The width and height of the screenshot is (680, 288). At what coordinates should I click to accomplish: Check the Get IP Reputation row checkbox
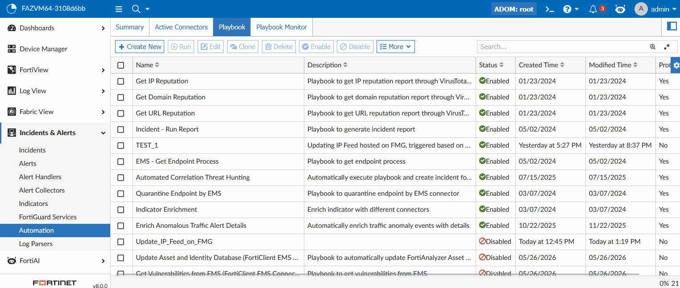[121, 81]
